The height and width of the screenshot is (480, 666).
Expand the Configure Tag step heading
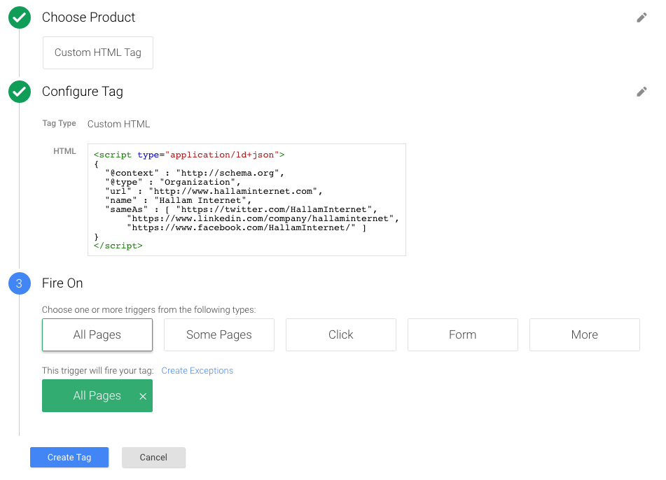tap(83, 92)
